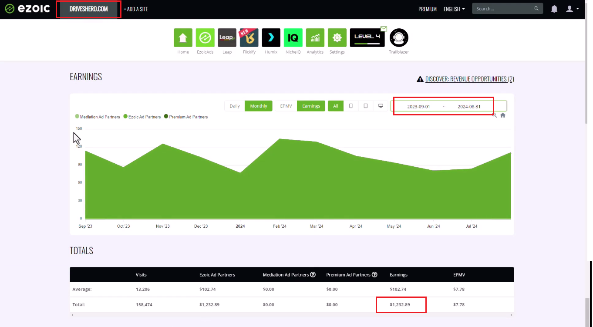Open the Premium link in header

[x=428, y=9]
